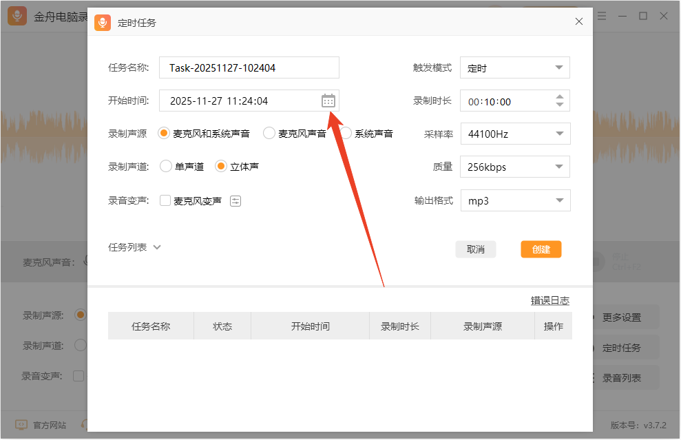Choose mono channel option
Viewport: 681px width, 440px height.
click(x=166, y=167)
